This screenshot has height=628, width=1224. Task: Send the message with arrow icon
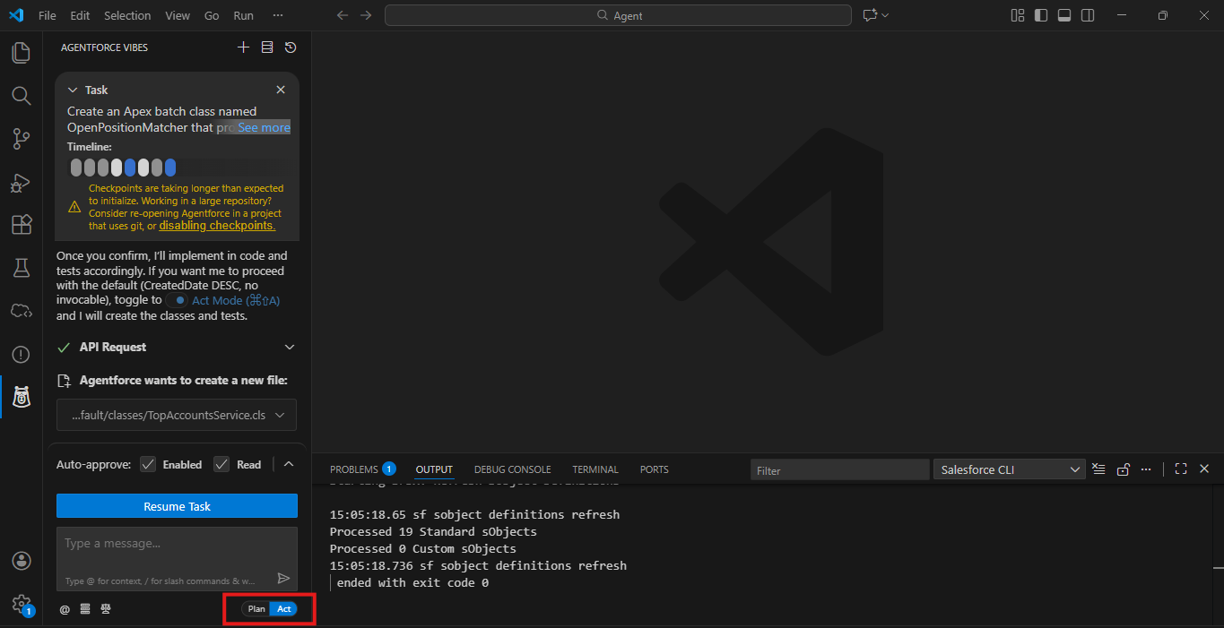pos(283,579)
